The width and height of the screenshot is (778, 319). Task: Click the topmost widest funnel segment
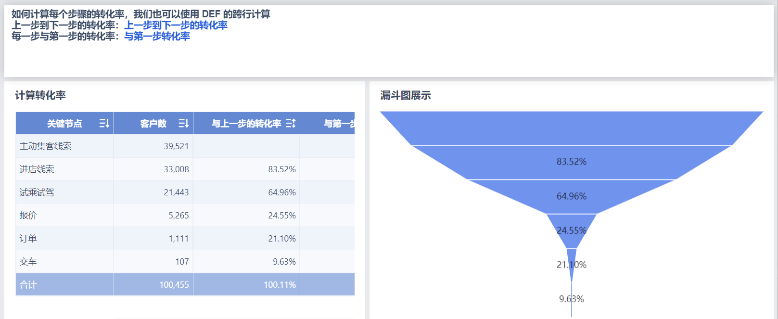click(571, 128)
